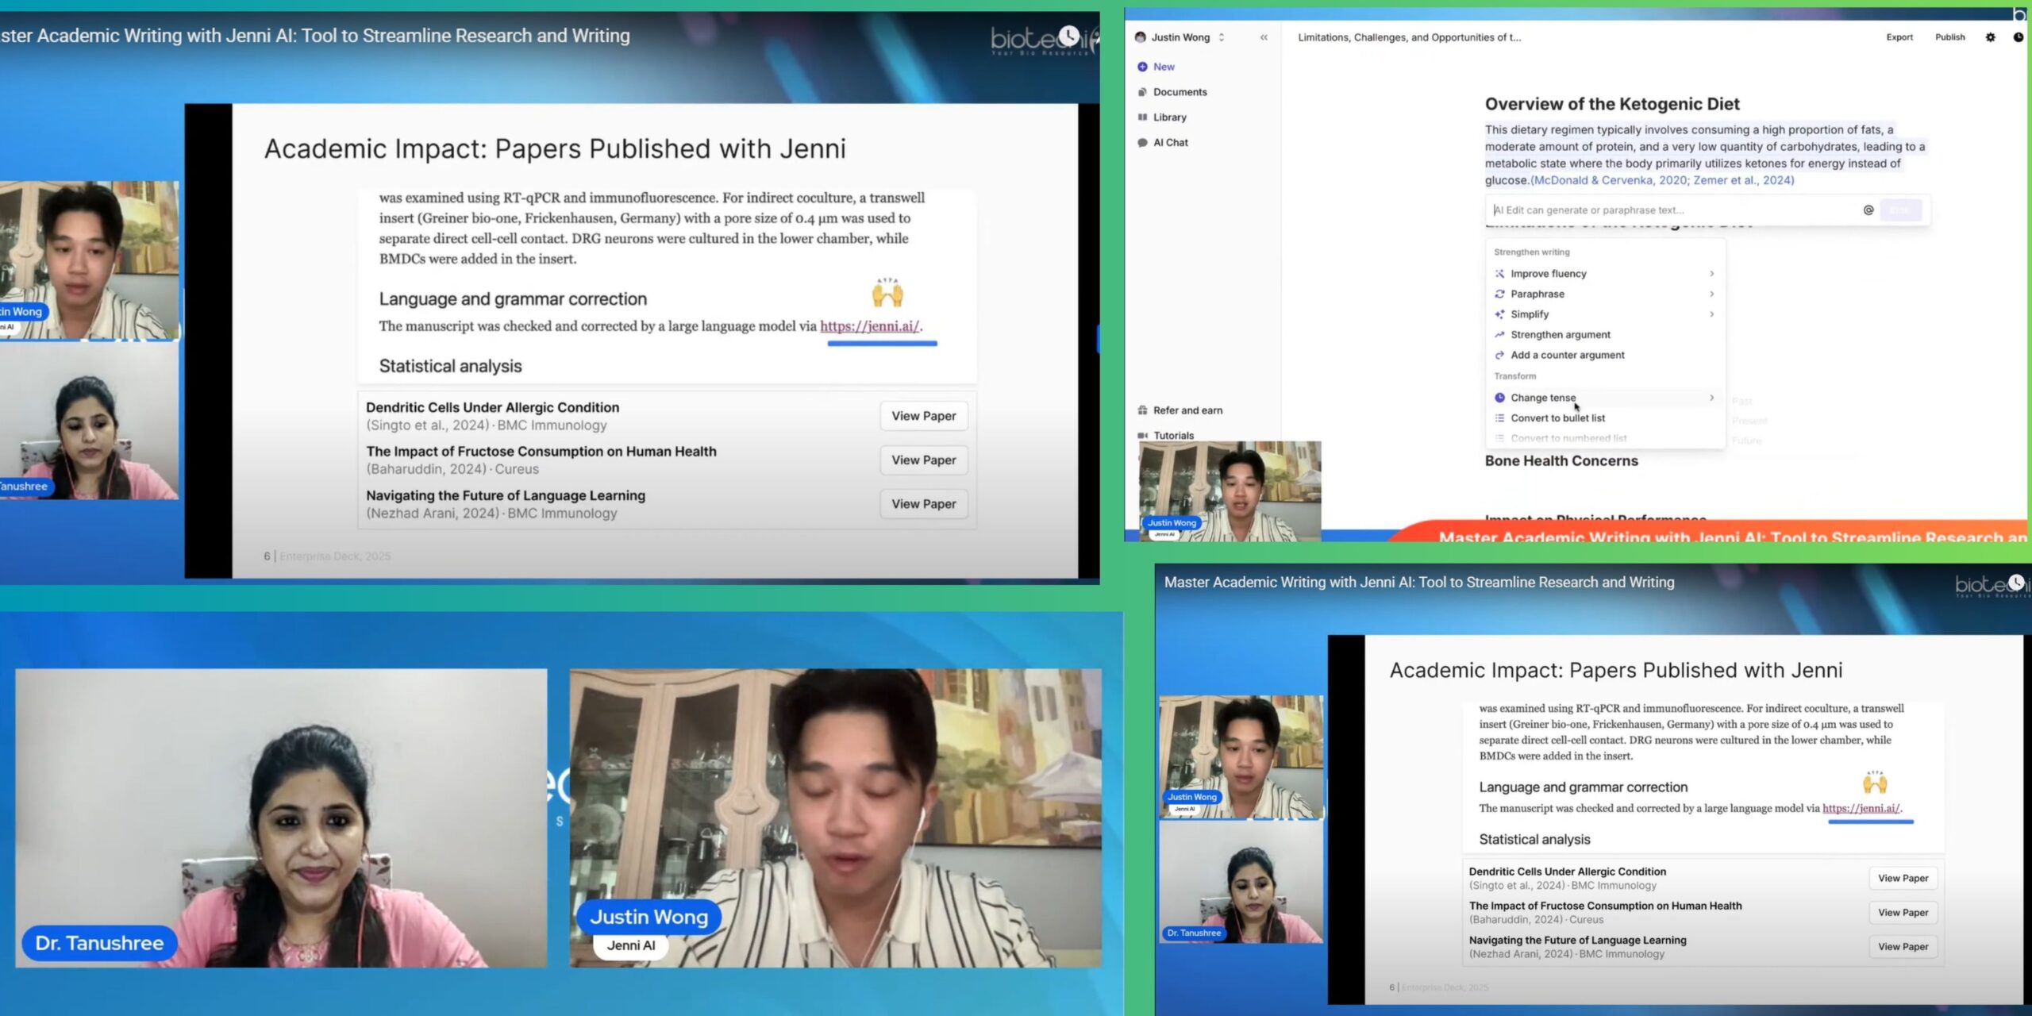Open the settings gear icon in Jenni

pos(1990,37)
